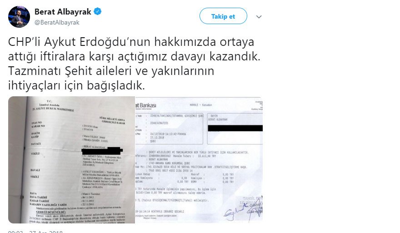Screen dimensions: 400x233
Task: Open the @BeratAlbayrak handle link
Action: 57,22
